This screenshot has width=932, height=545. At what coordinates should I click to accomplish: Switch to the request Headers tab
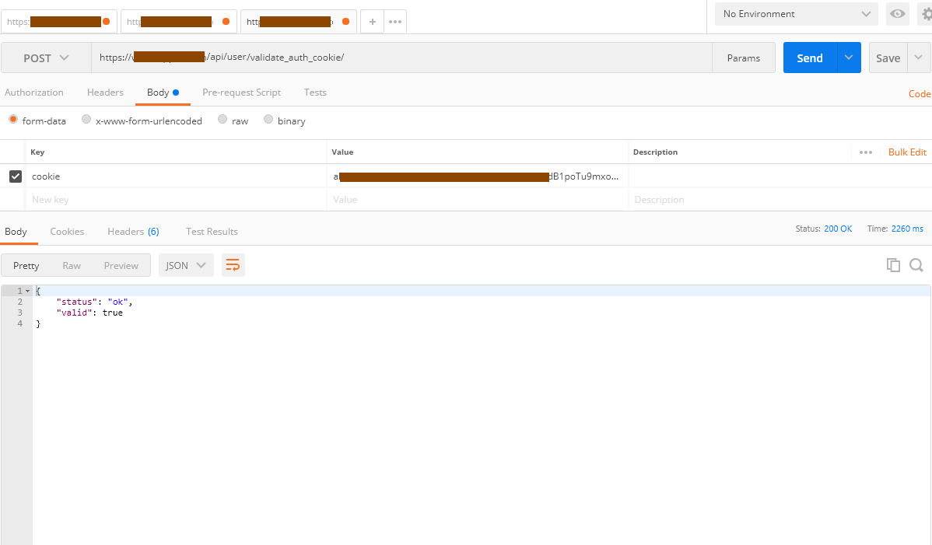(x=105, y=93)
